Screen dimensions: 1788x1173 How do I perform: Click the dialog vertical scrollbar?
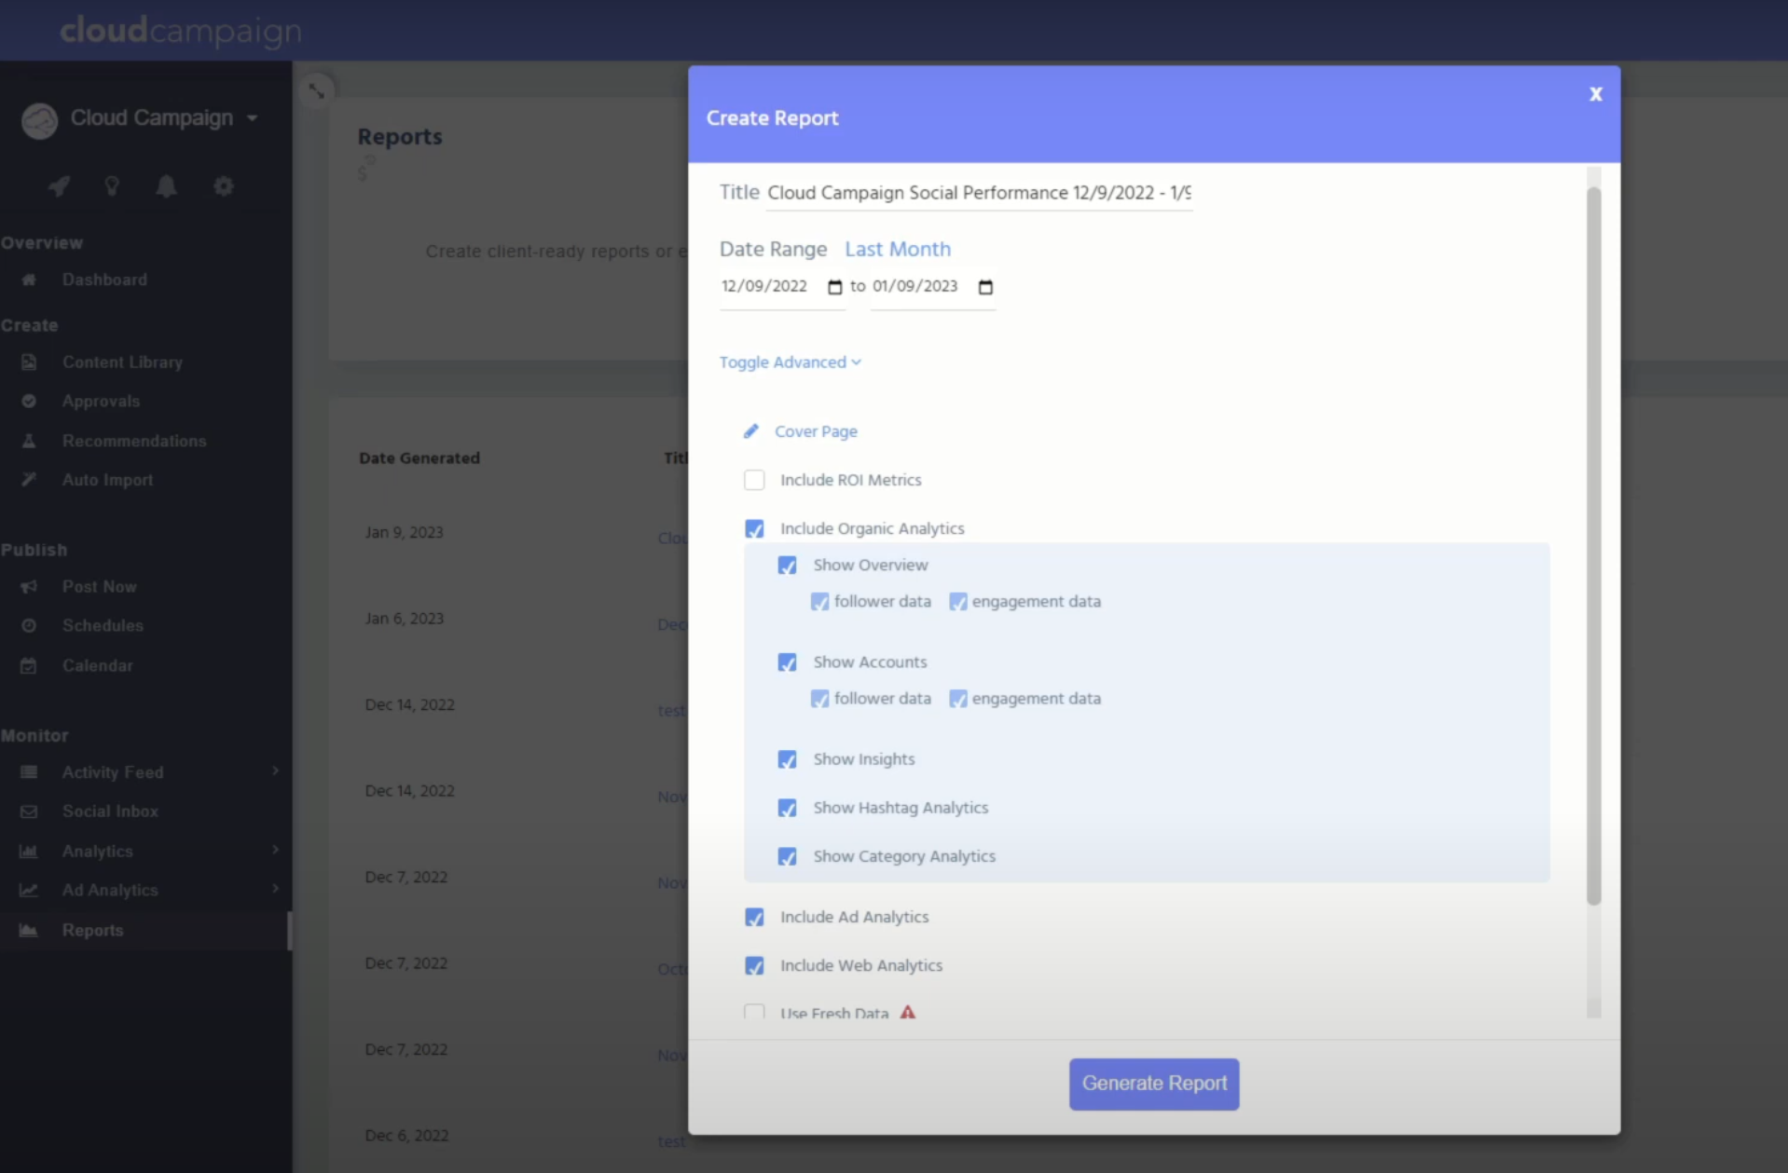(1594, 545)
